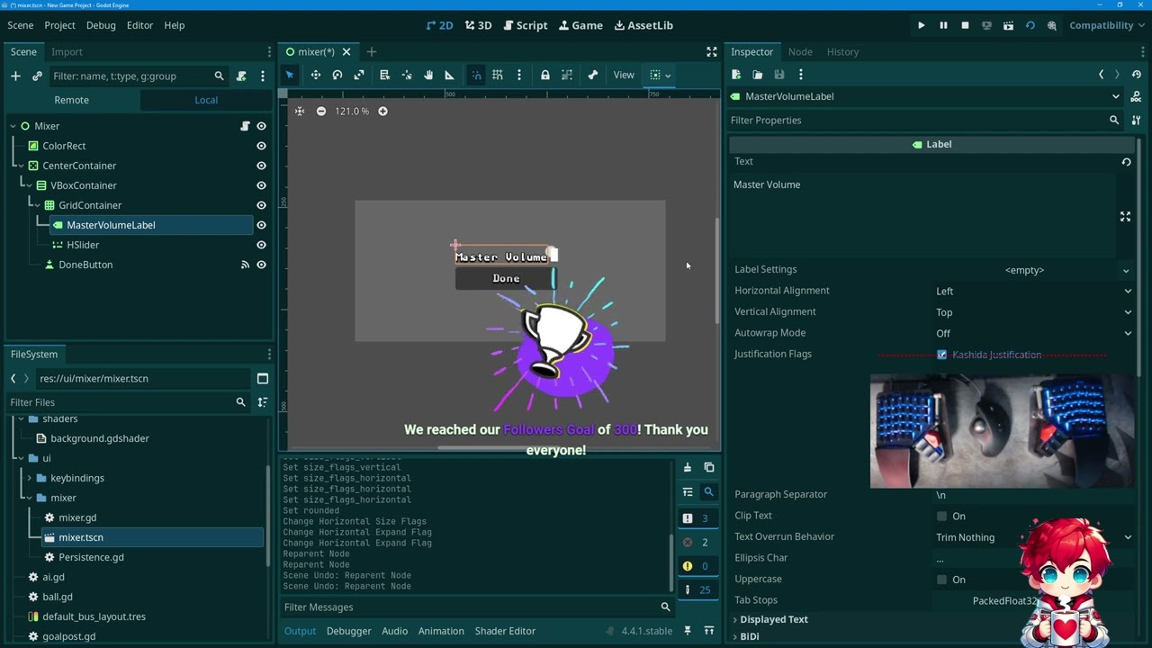Open skeleton bone options in viewport toolbar
Screen dimensions: 1152x648
click(x=593, y=75)
